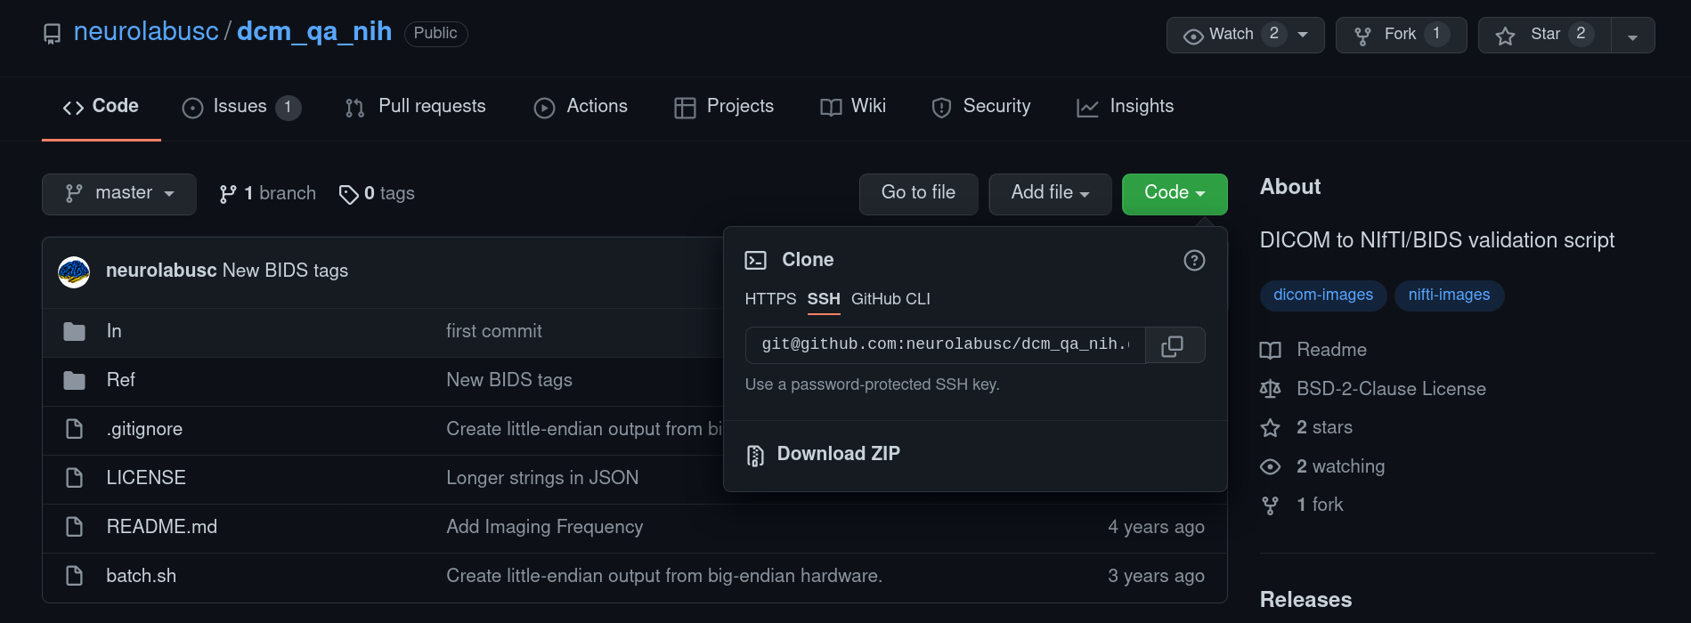
Task: Open the In folder icon
Action: point(75,332)
